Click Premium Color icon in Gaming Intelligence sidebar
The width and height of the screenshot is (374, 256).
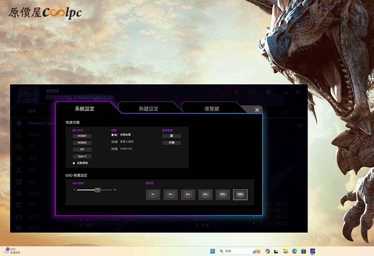point(19,123)
